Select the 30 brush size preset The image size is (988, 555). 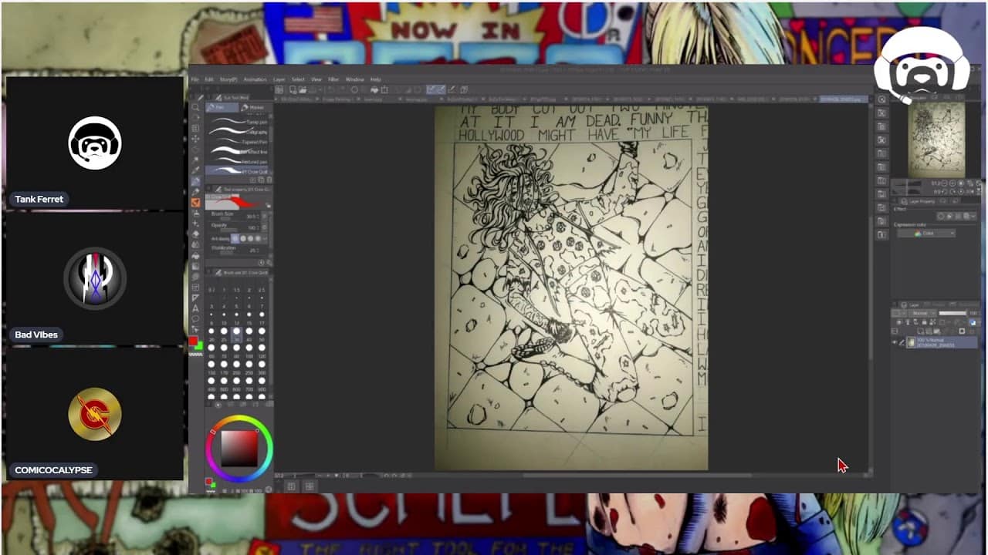pos(237,331)
